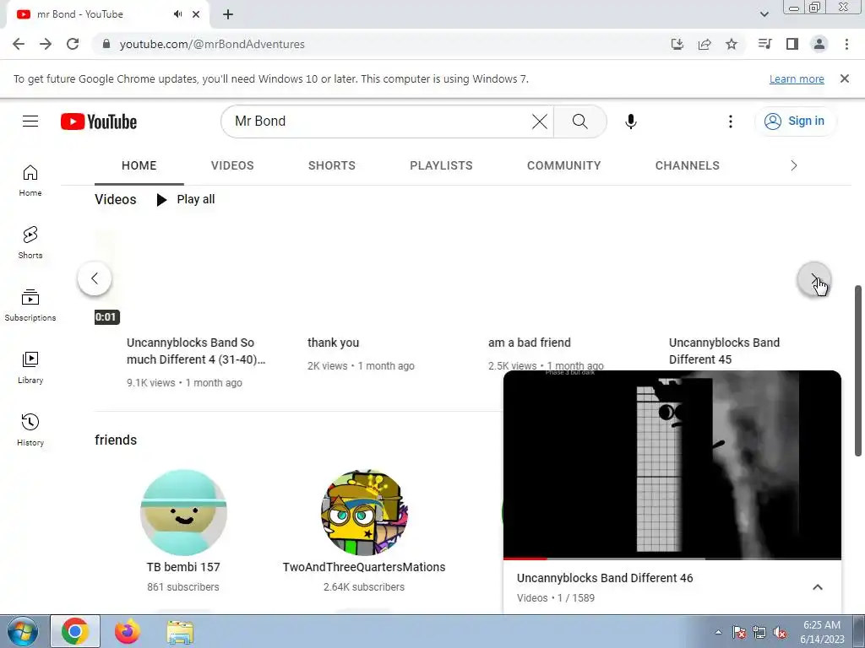Open the Chrome profile icon
The width and height of the screenshot is (865, 648).
tap(819, 44)
